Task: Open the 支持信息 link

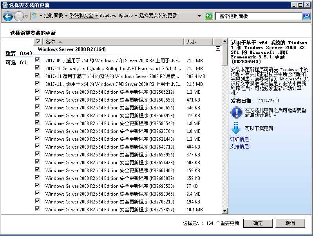Action: click(239, 146)
